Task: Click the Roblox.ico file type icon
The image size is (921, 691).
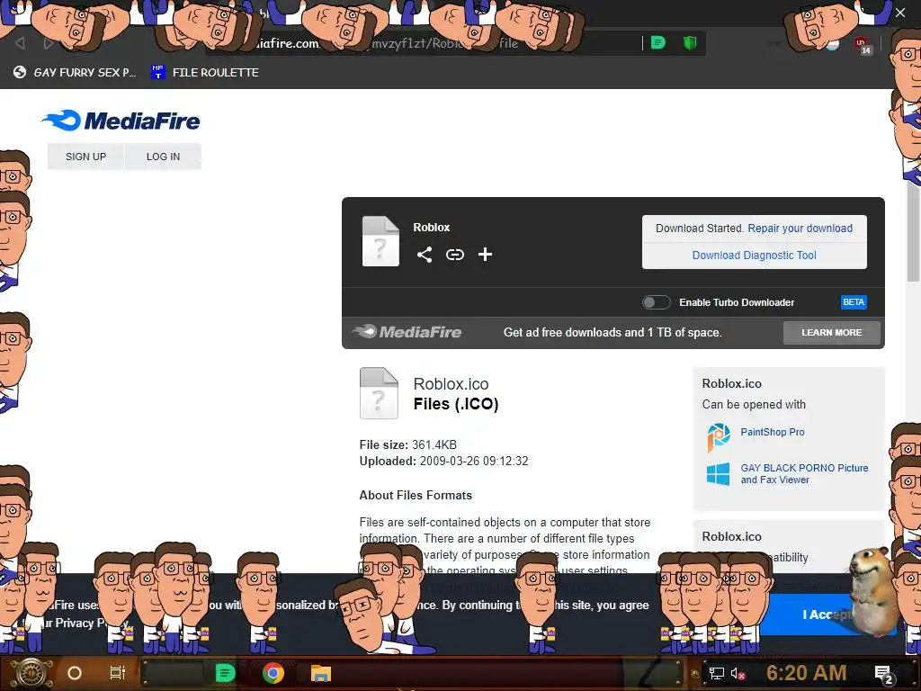Action: pyautogui.click(x=379, y=393)
